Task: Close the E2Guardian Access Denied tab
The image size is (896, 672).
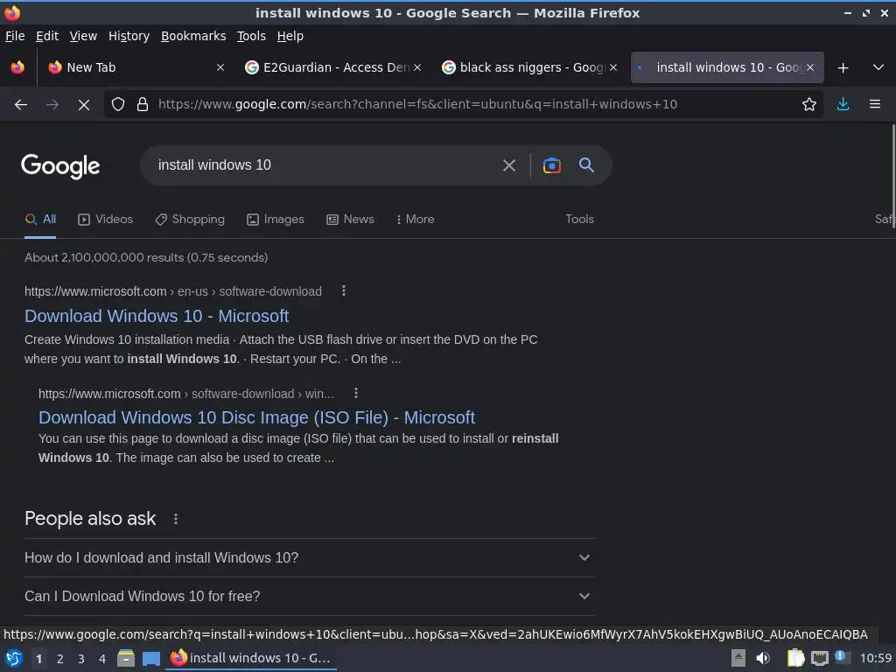Action: (x=417, y=67)
